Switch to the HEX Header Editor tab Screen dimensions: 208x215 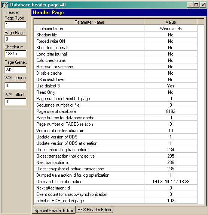pyautogui.click(x=94, y=210)
